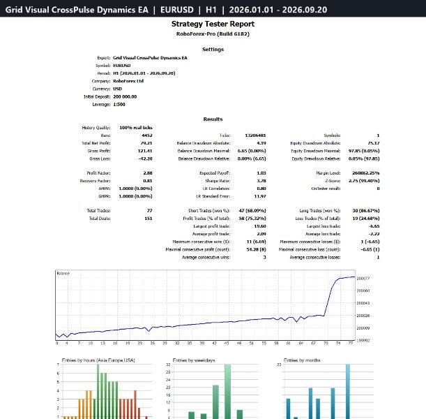Select the OnTester result value '0'
The height and width of the screenshot is (419, 426).
378,189
